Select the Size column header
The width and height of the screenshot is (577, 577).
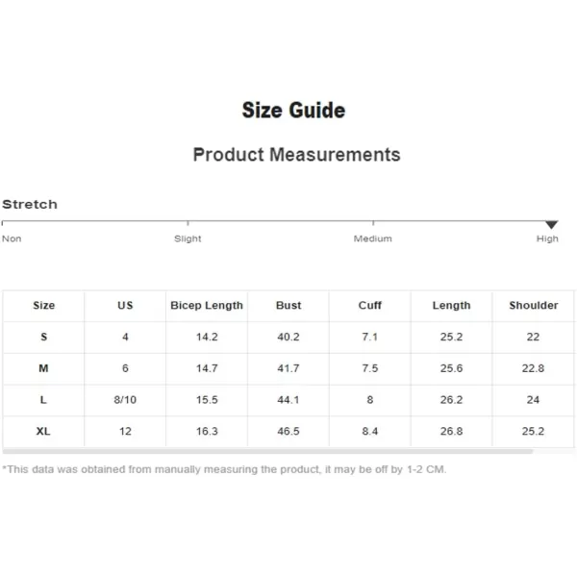click(x=44, y=306)
